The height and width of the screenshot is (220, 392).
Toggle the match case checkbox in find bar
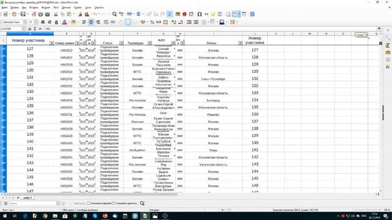click(113, 204)
